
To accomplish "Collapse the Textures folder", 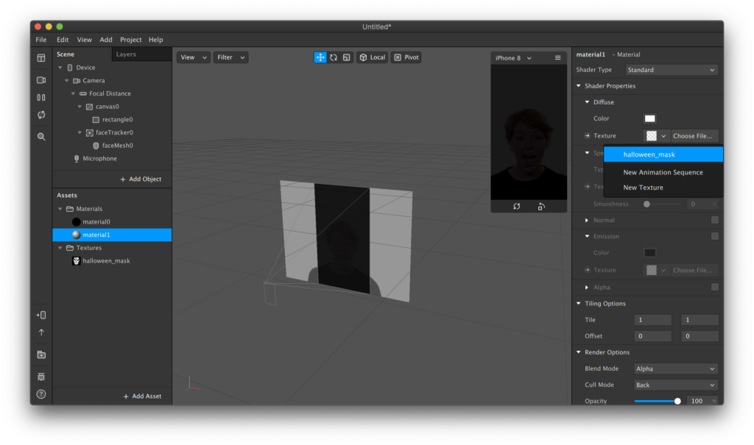I will coord(60,248).
